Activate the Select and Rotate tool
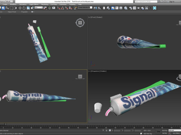Screen dimensions: 181x135 tap(24, 8)
